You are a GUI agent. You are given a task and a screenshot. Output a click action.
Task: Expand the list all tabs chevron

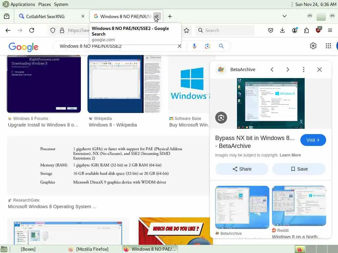click(284, 16)
